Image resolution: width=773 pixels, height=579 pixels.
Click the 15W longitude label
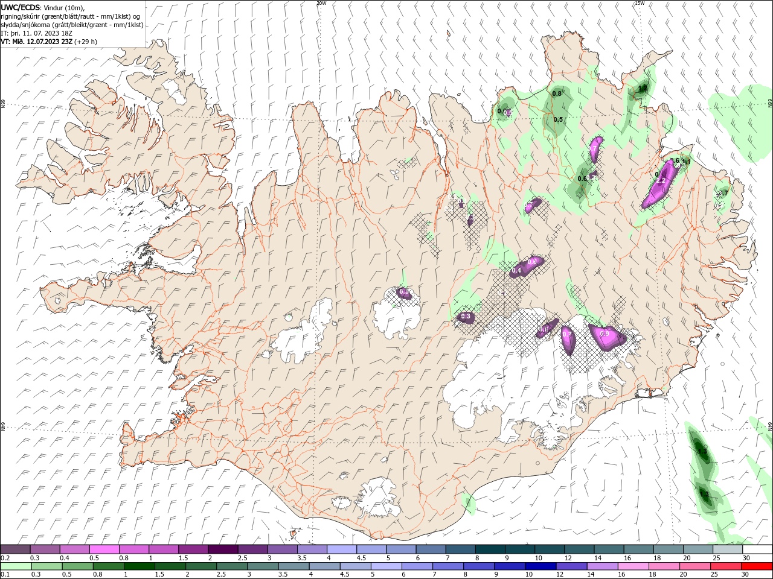pyautogui.click(x=639, y=3)
